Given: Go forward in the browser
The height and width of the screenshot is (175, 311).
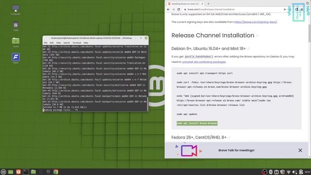Looking at the screenshot, I should [173, 9].
